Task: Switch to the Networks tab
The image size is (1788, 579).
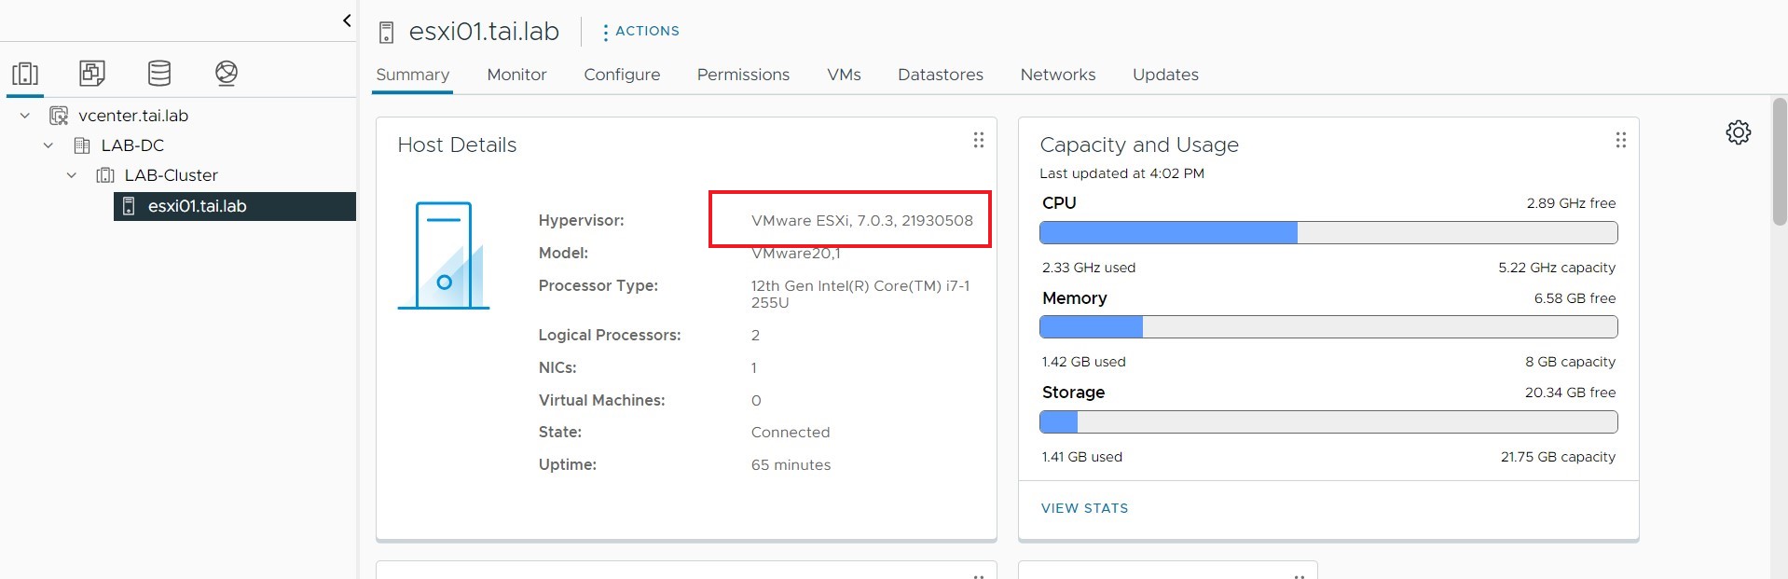Action: (x=1058, y=75)
